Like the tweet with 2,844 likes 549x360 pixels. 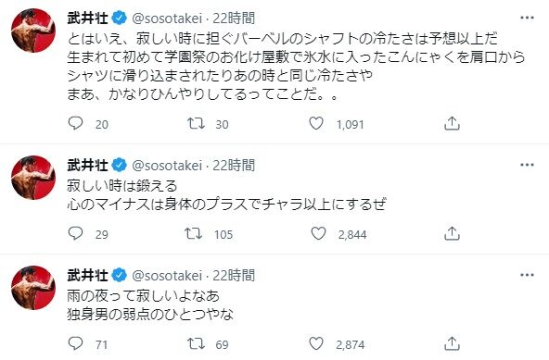tap(318, 233)
